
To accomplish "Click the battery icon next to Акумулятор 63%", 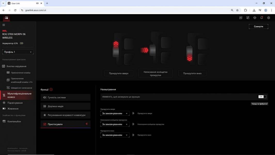I will coord(22,43).
